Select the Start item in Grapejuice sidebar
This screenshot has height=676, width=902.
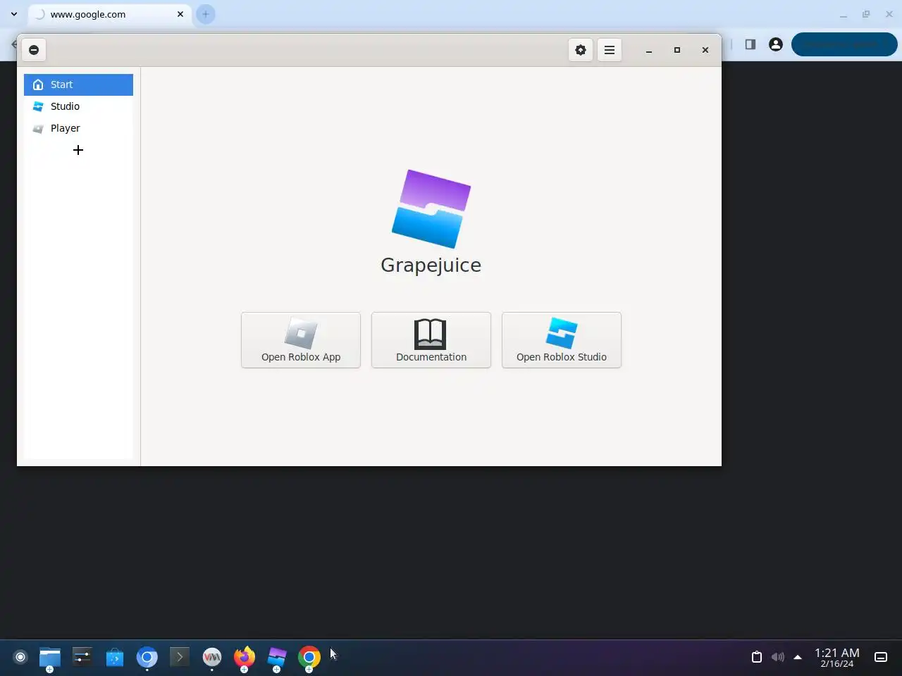click(x=78, y=84)
